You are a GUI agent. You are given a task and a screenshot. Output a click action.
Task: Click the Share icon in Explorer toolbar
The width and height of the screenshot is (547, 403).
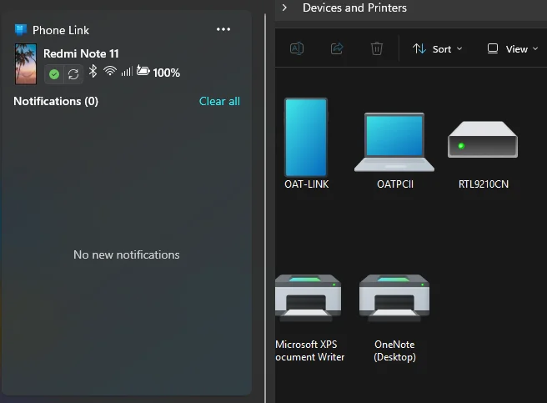point(337,48)
